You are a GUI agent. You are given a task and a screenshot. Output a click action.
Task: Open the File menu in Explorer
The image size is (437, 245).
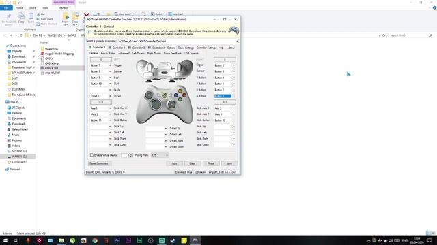pos(6,7)
